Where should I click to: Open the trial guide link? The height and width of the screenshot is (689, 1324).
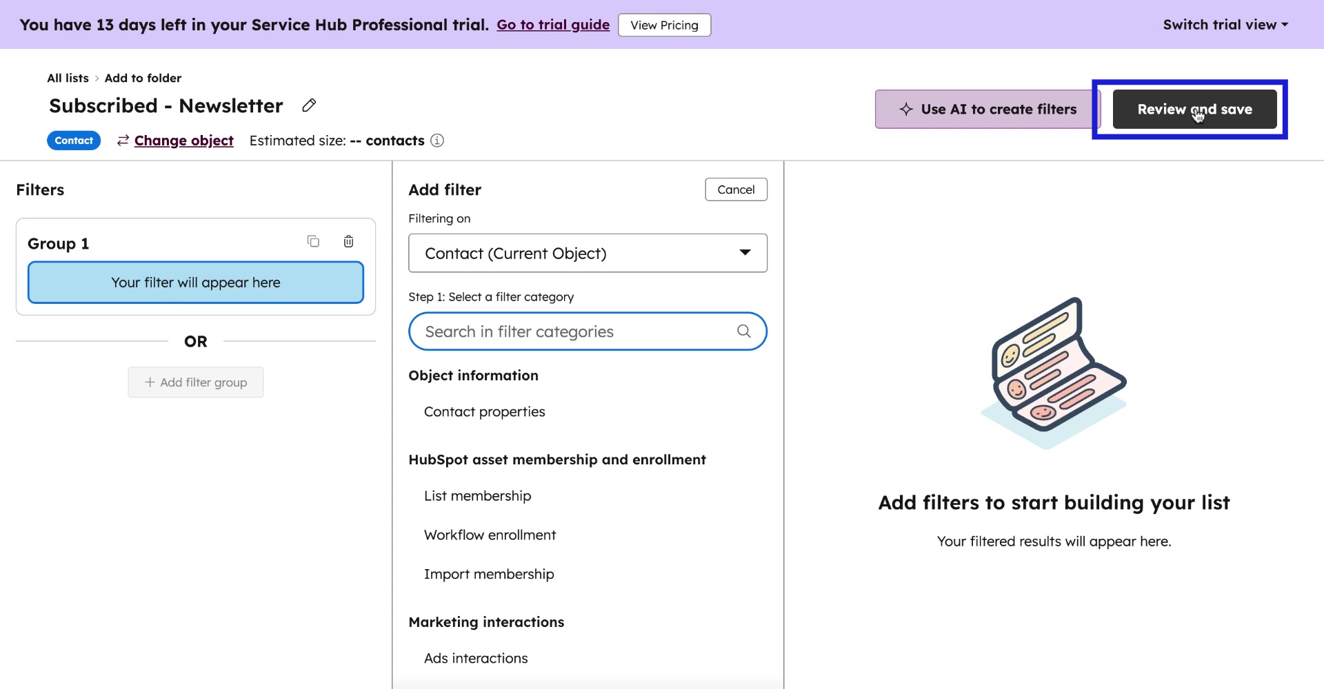click(552, 24)
